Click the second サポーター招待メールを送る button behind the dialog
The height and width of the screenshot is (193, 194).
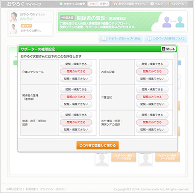(167, 157)
